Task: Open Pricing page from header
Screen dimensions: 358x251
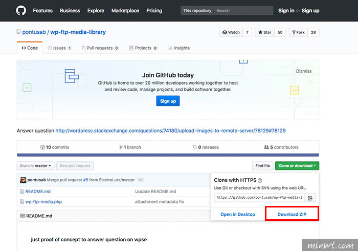Action: pos(154,11)
